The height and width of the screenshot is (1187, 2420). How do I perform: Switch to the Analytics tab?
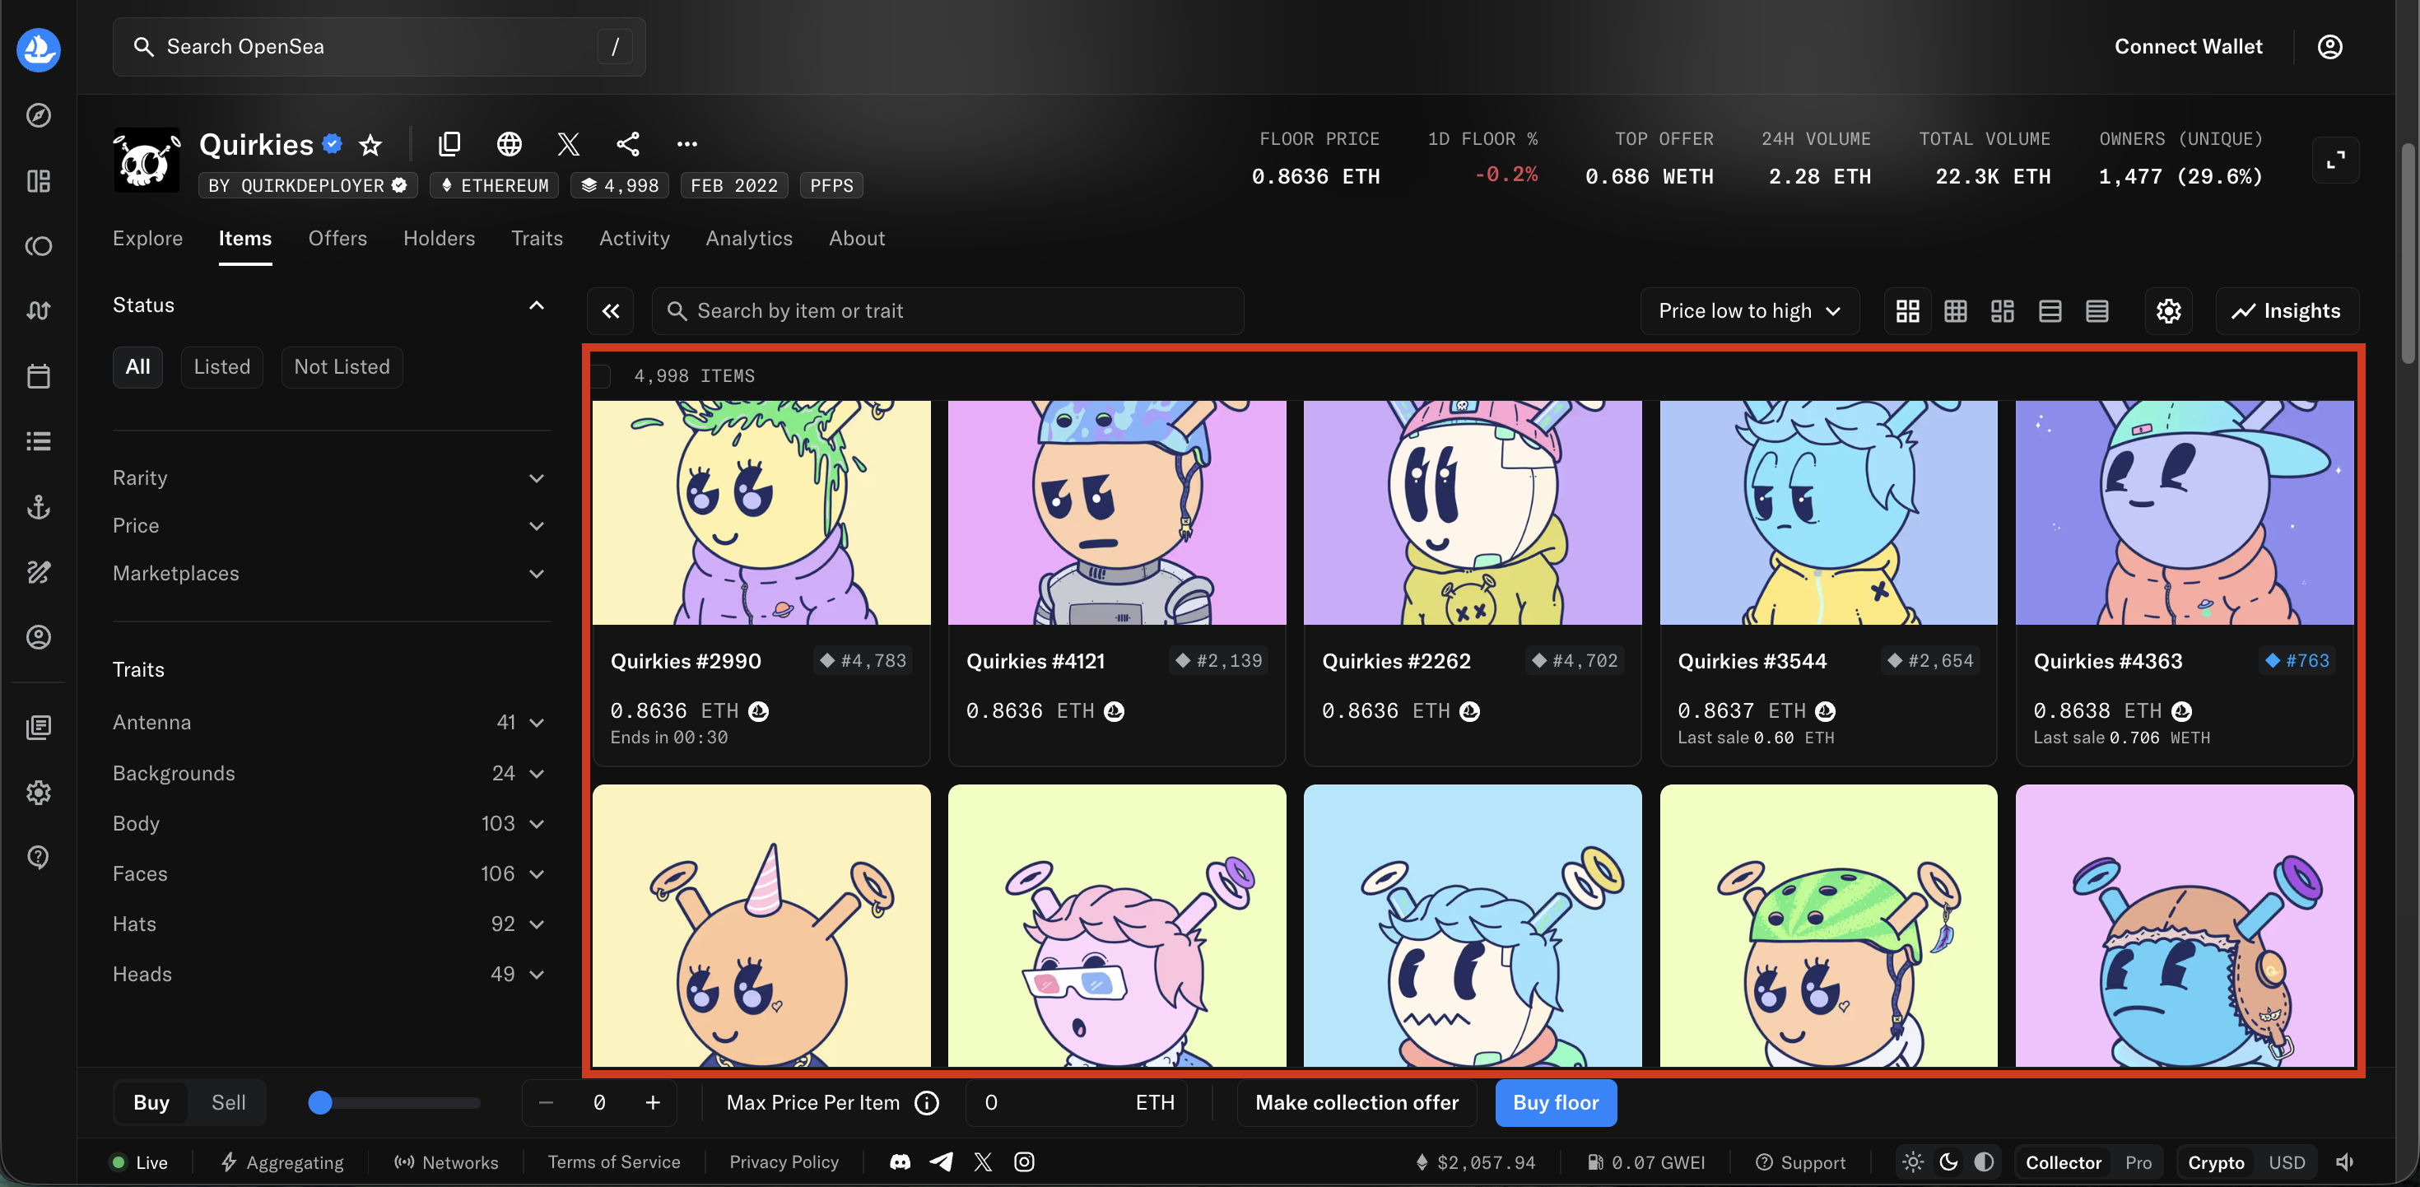[749, 238]
